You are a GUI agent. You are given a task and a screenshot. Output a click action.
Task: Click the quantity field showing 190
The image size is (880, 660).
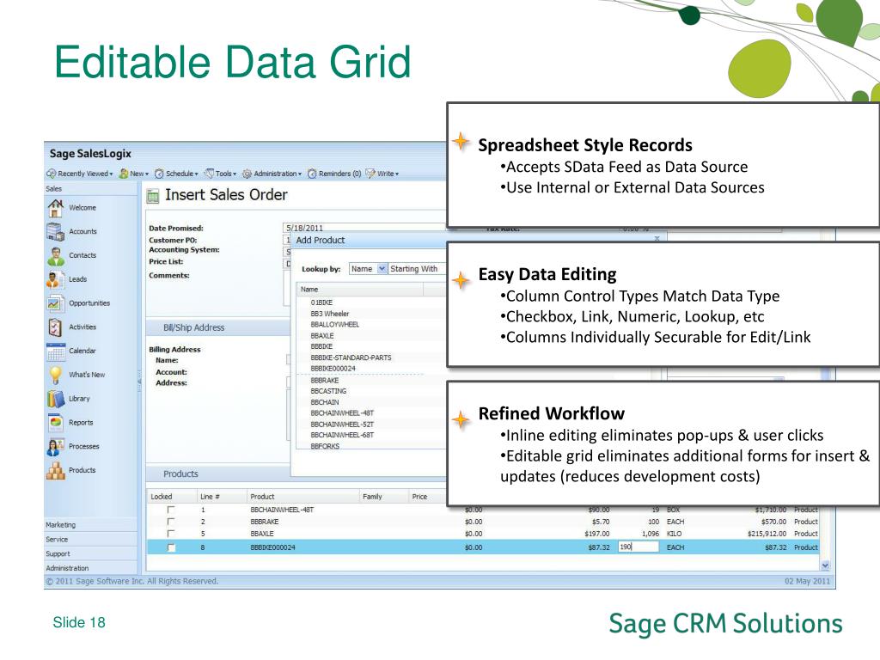pyautogui.click(x=639, y=547)
